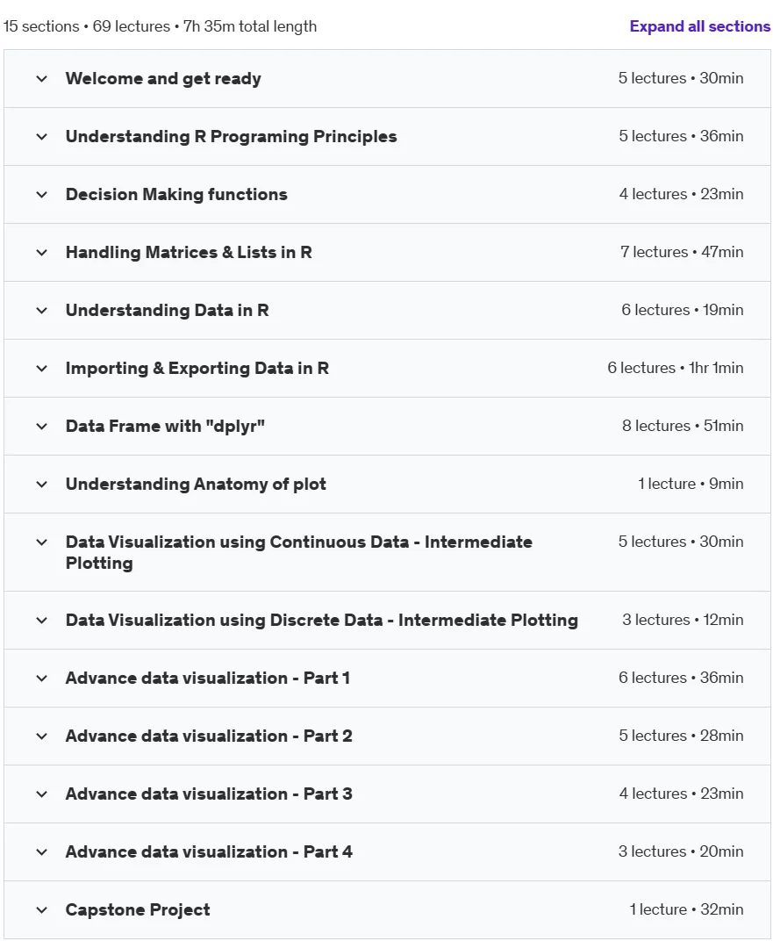Open the Decision Making functions chevron

41,195
